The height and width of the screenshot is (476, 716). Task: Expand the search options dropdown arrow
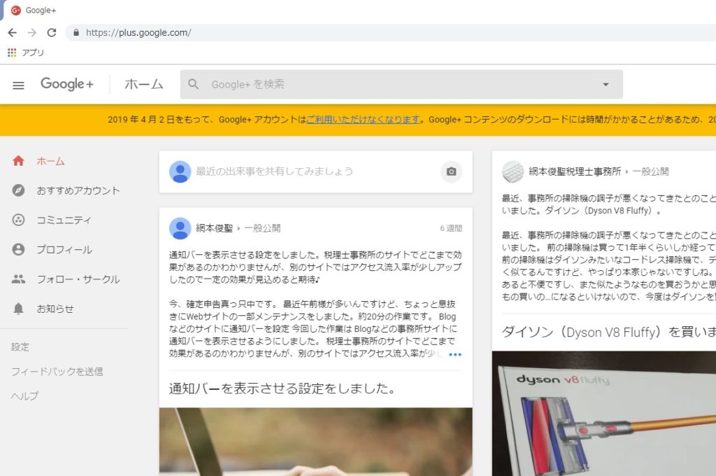606,85
